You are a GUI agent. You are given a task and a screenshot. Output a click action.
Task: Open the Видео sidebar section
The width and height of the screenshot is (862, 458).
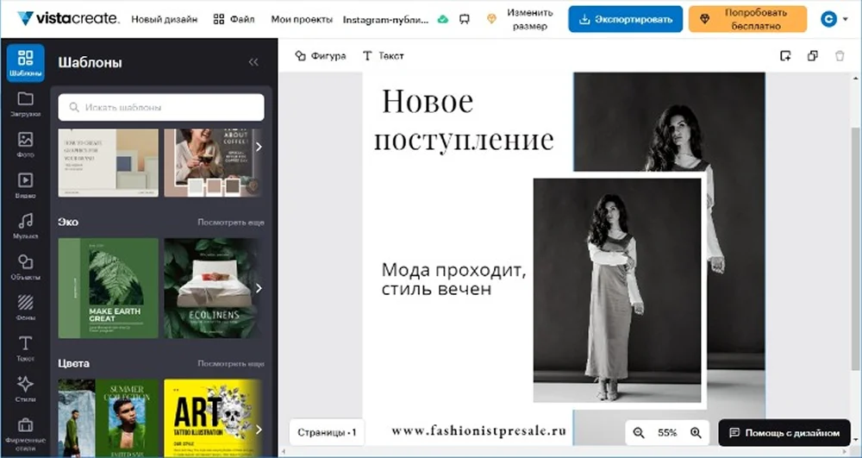click(x=25, y=185)
